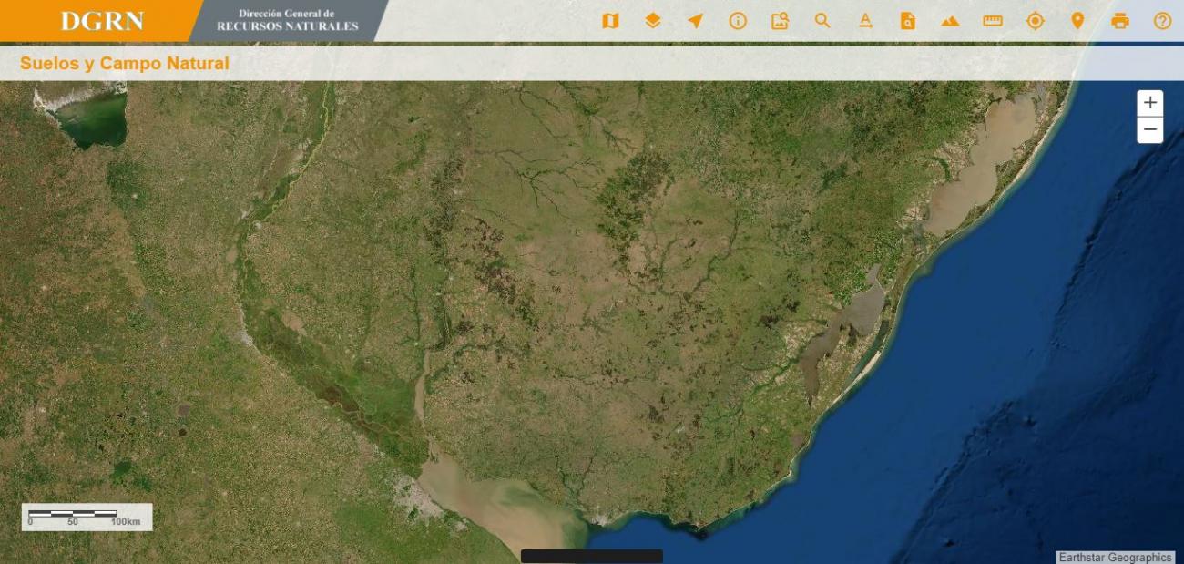Screen dimensions: 1184x564
Task: Open the terrain elevation tool
Action: point(948,20)
